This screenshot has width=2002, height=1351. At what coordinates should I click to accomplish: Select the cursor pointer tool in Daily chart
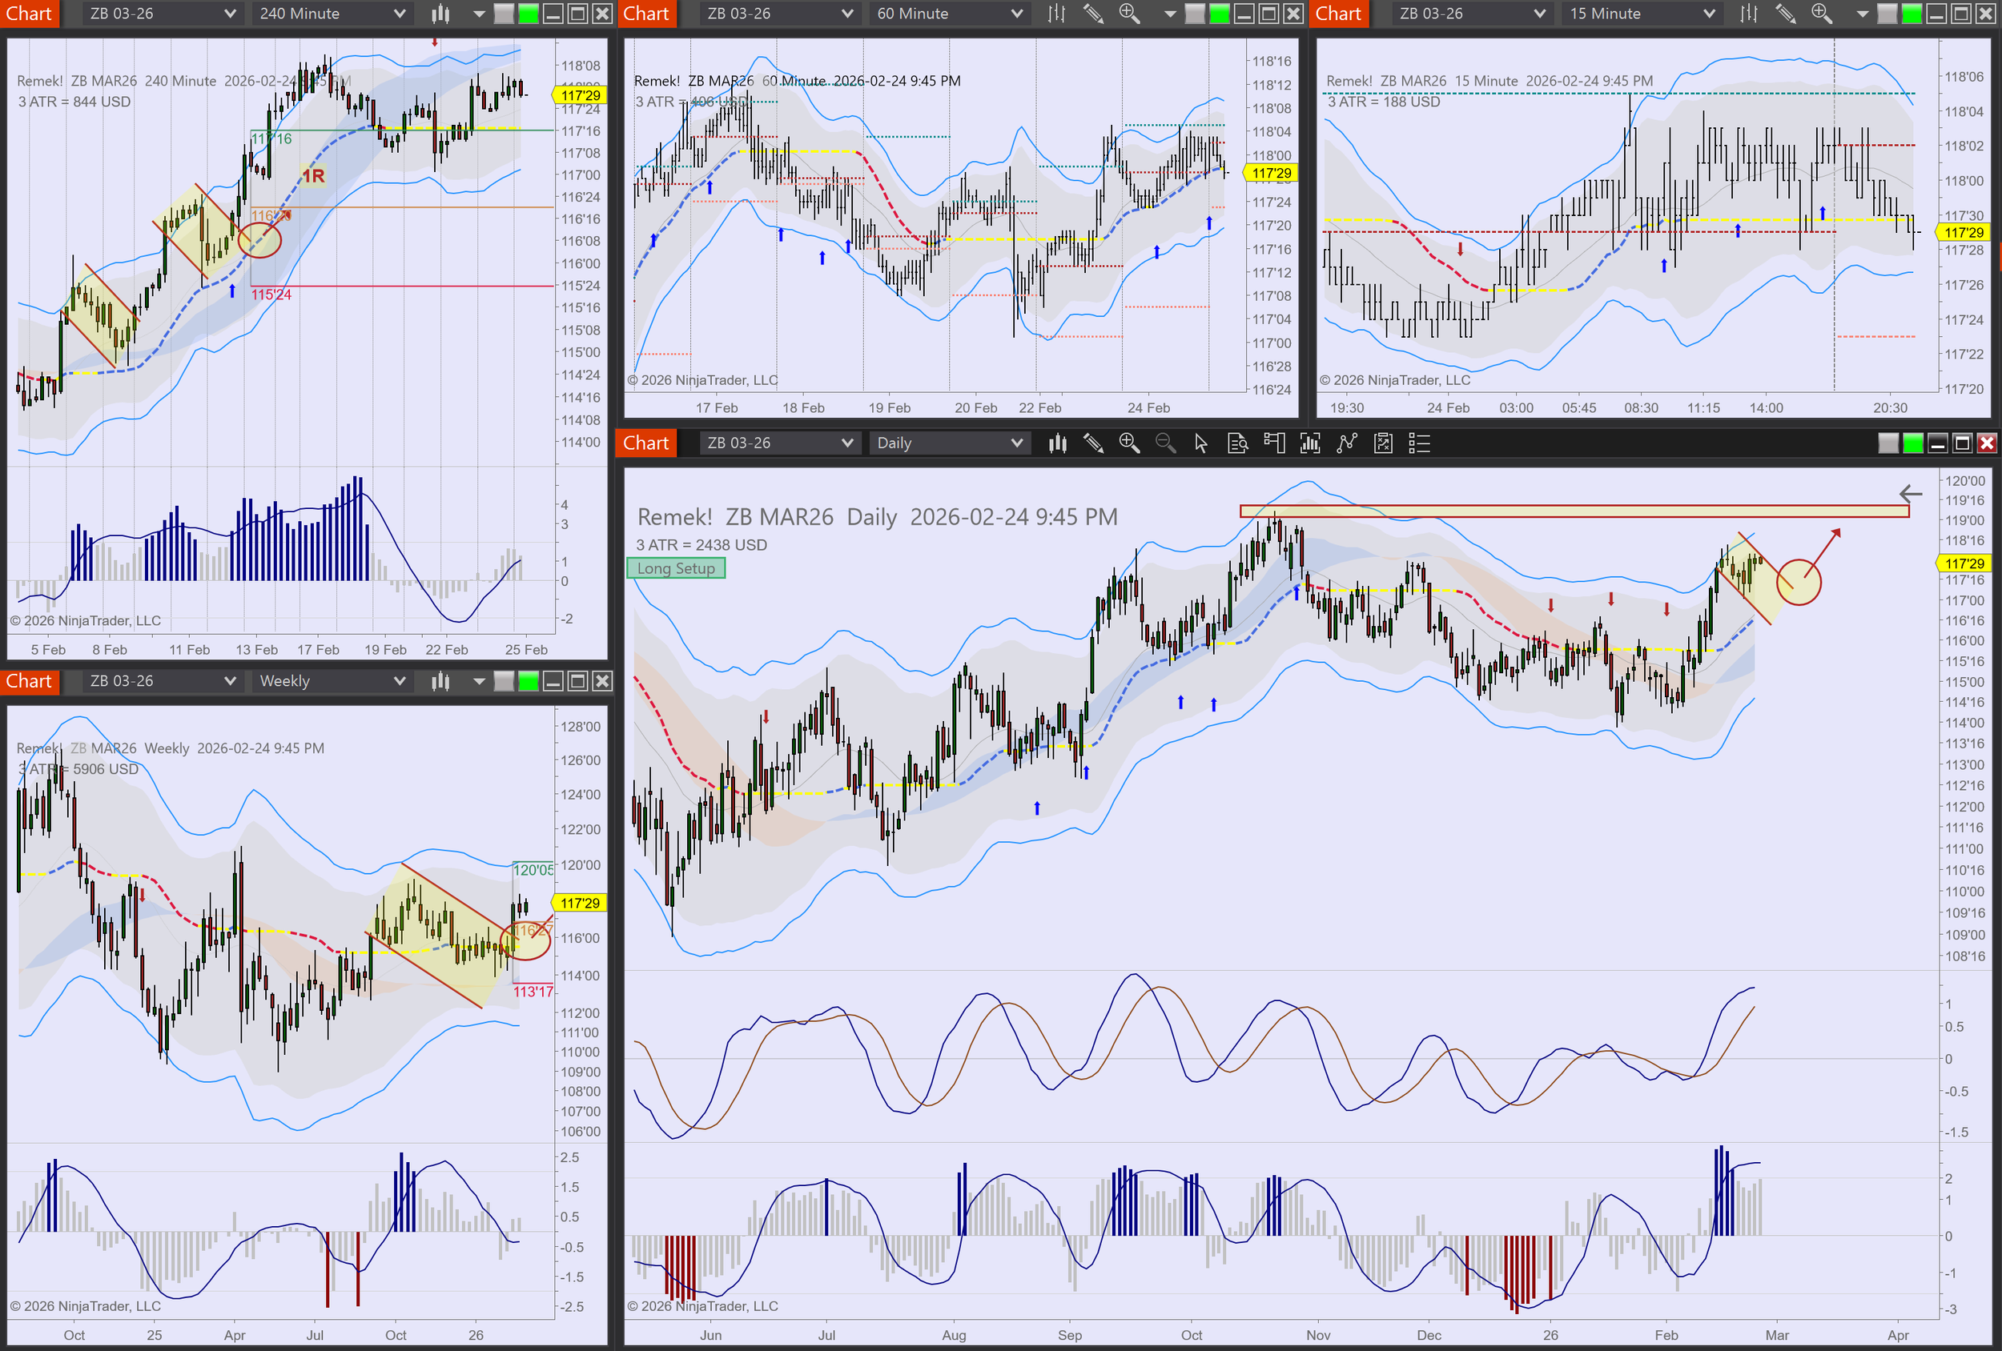pyautogui.click(x=1201, y=443)
